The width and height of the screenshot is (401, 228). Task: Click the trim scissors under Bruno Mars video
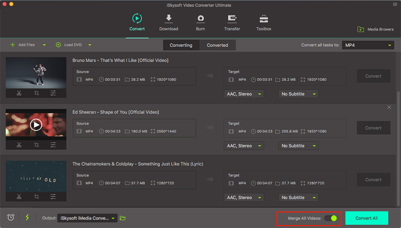19,93
